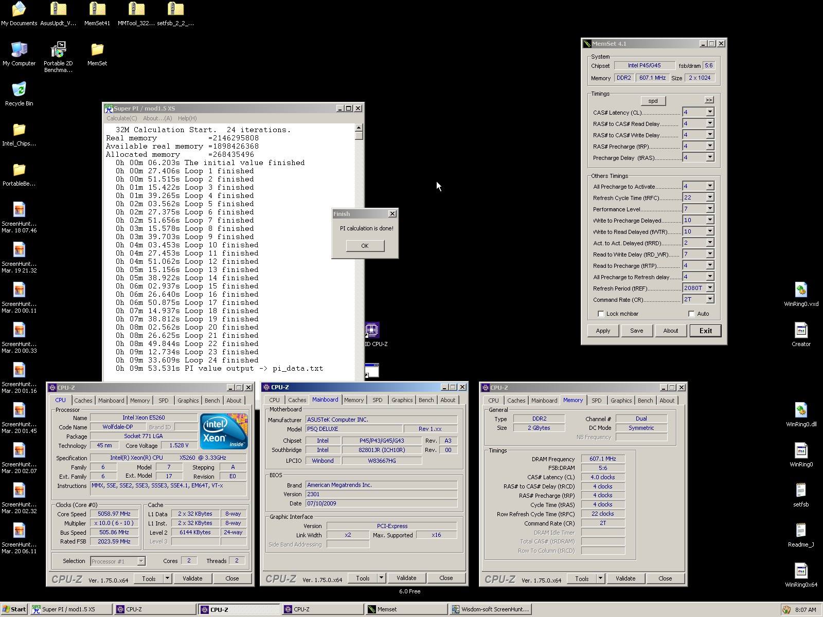Click the >> expand button in MemSet Timings
This screenshot has width=823, height=617.
709,100
